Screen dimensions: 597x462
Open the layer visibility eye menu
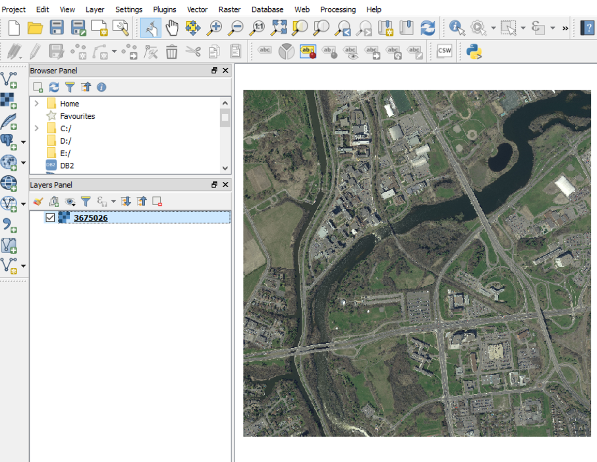(70, 202)
